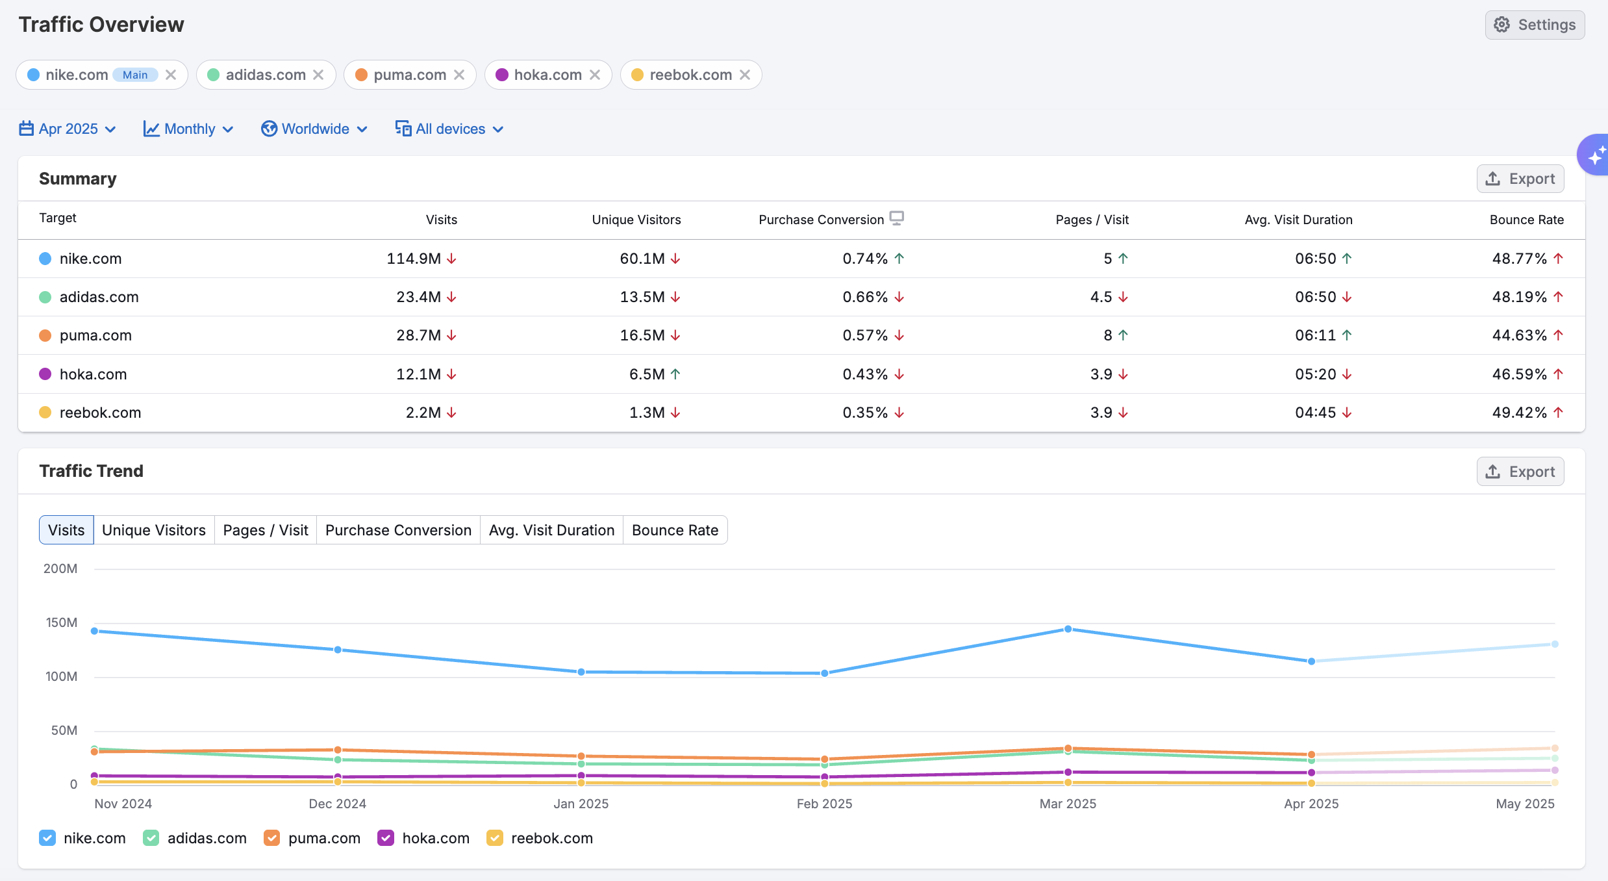
Task: Open the Monthly granularity dropdown
Action: (x=188, y=129)
